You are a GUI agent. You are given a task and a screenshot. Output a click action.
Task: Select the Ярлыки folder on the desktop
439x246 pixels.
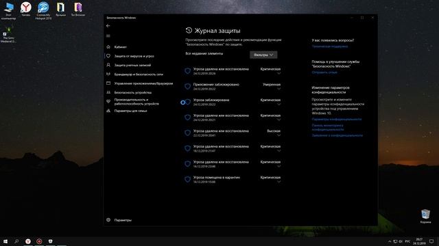click(x=60, y=9)
